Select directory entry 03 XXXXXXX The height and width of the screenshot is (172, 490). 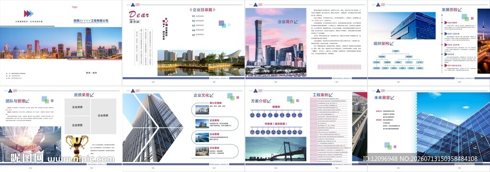coord(198,26)
